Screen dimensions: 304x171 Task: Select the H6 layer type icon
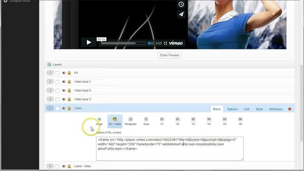pos(240,121)
